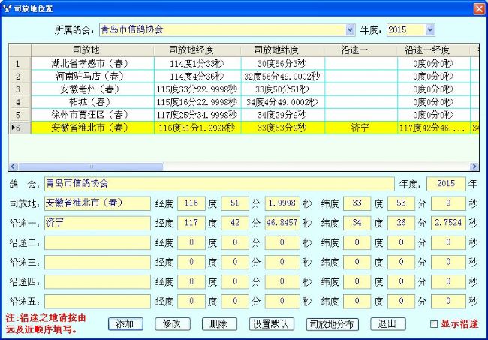The width and height of the screenshot is (488, 340).
Task: Click the scrollbar right arrow in grid
Action: [x=474, y=167]
